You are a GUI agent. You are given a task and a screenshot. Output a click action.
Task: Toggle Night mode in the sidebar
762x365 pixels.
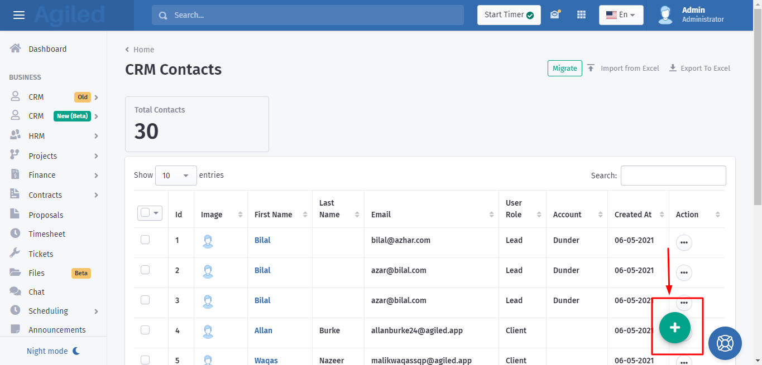click(54, 351)
